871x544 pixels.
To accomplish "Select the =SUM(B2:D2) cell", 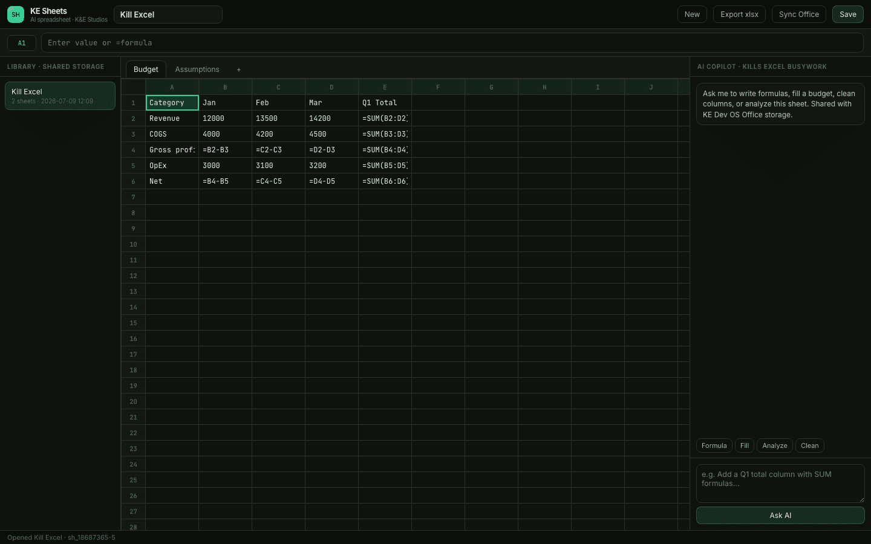I will 385,118.
